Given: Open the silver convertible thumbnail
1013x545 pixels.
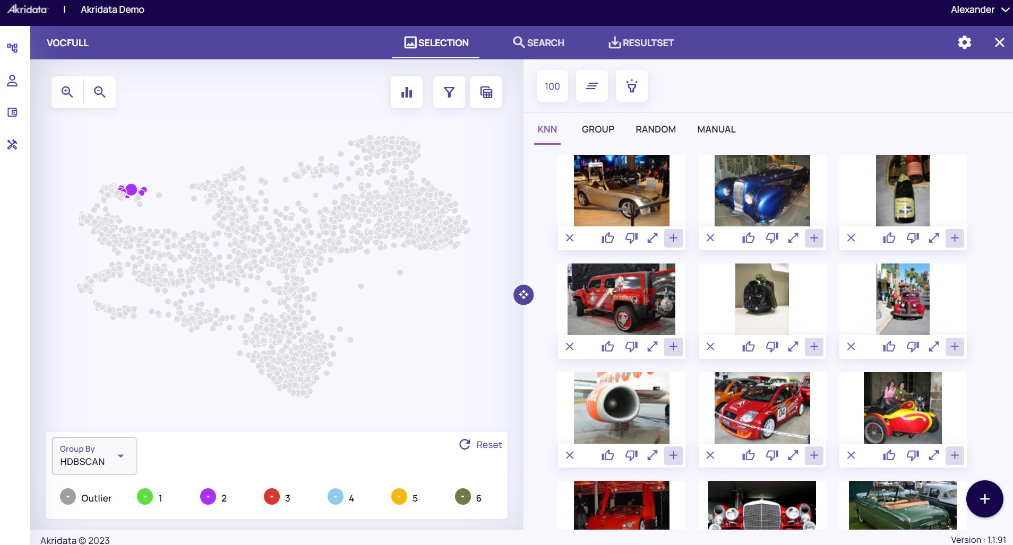Looking at the screenshot, I should (x=621, y=191).
